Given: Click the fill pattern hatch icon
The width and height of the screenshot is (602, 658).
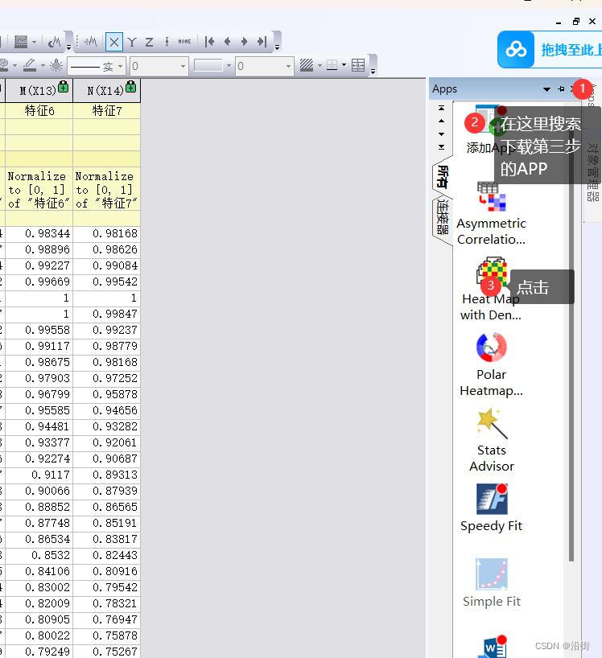Looking at the screenshot, I should pyautogui.click(x=307, y=65).
